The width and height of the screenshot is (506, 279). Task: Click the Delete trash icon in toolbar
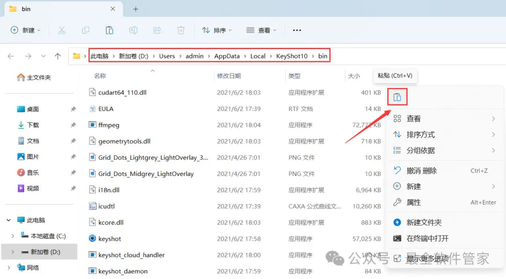click(181, 30)
